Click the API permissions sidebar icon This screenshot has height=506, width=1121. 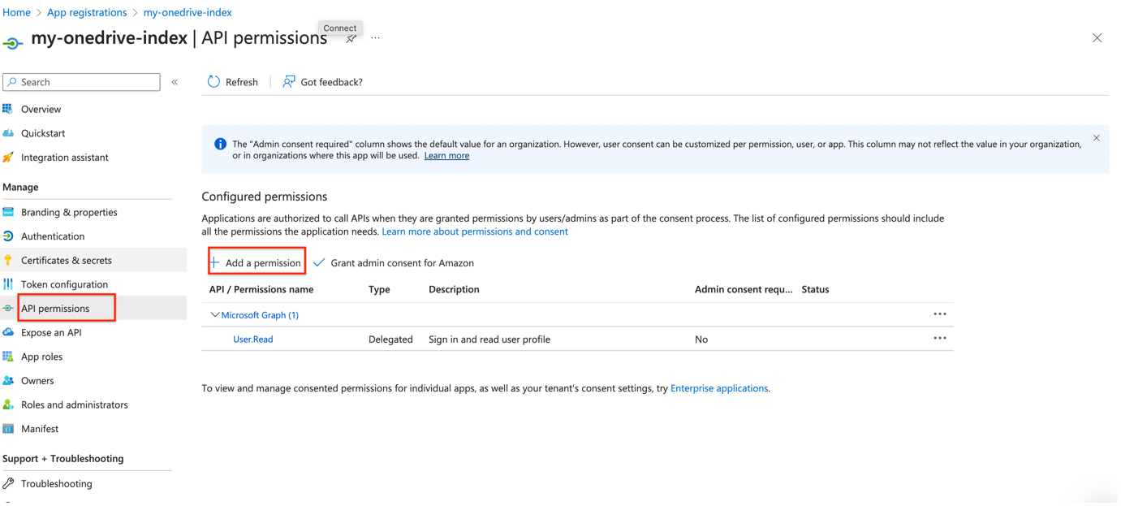coord(8,309)
